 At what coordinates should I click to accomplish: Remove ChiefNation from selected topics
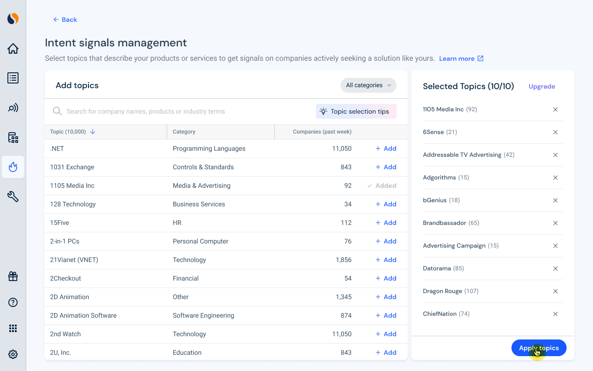coord(555,314)
